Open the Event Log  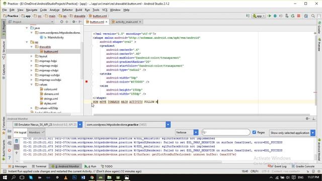277,166
